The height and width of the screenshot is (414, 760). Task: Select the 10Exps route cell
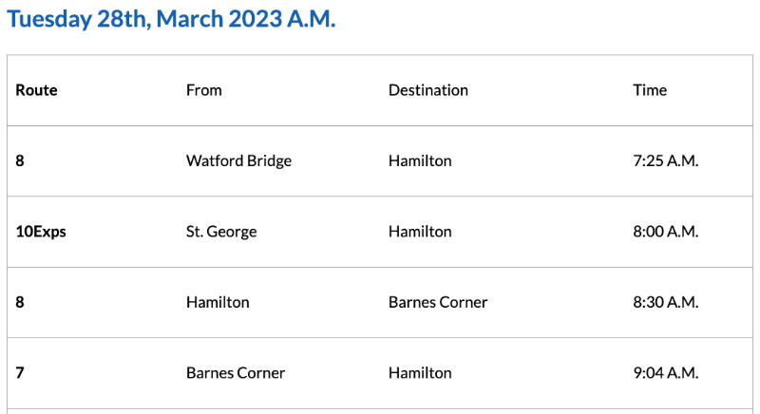(x=41, y=232)
